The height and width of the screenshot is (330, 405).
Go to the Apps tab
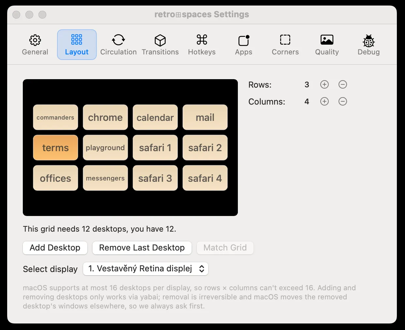click(243, 45)
